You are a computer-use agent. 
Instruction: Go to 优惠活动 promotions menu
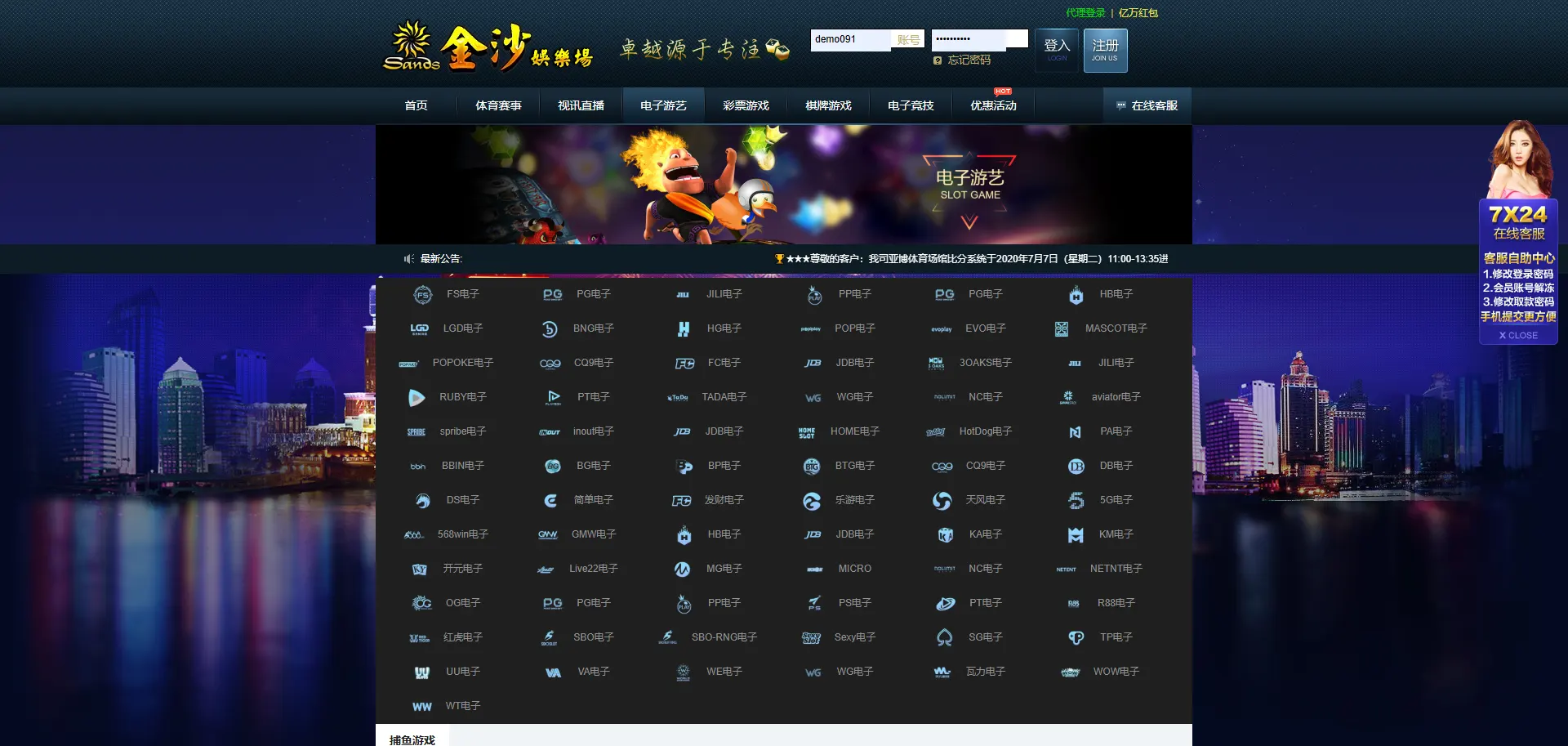(x=993, y=106)
